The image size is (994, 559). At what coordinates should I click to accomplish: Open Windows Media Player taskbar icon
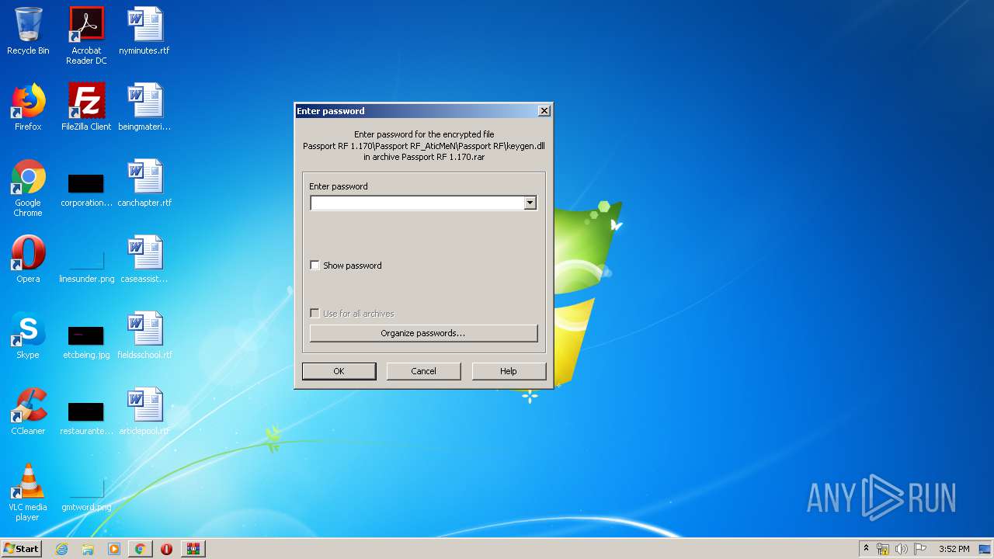coord(114,549)
